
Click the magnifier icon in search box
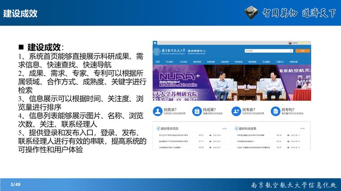click(291, 51)
